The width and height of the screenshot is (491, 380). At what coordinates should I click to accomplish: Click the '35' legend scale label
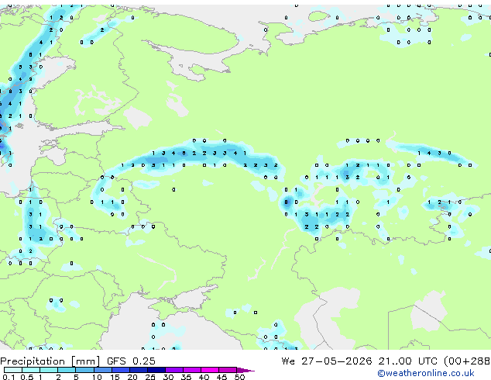coord(186,377)
